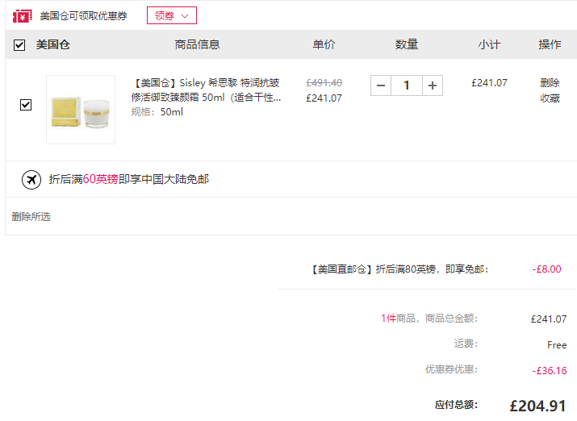Screen dimensions: 577x421
Task: Click the 折后满60英镑 free shipping notice
Action: pos(129,179)
